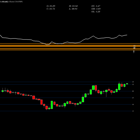Click the price axis label '21'
The image size is (140, 140).
[133, 98]
